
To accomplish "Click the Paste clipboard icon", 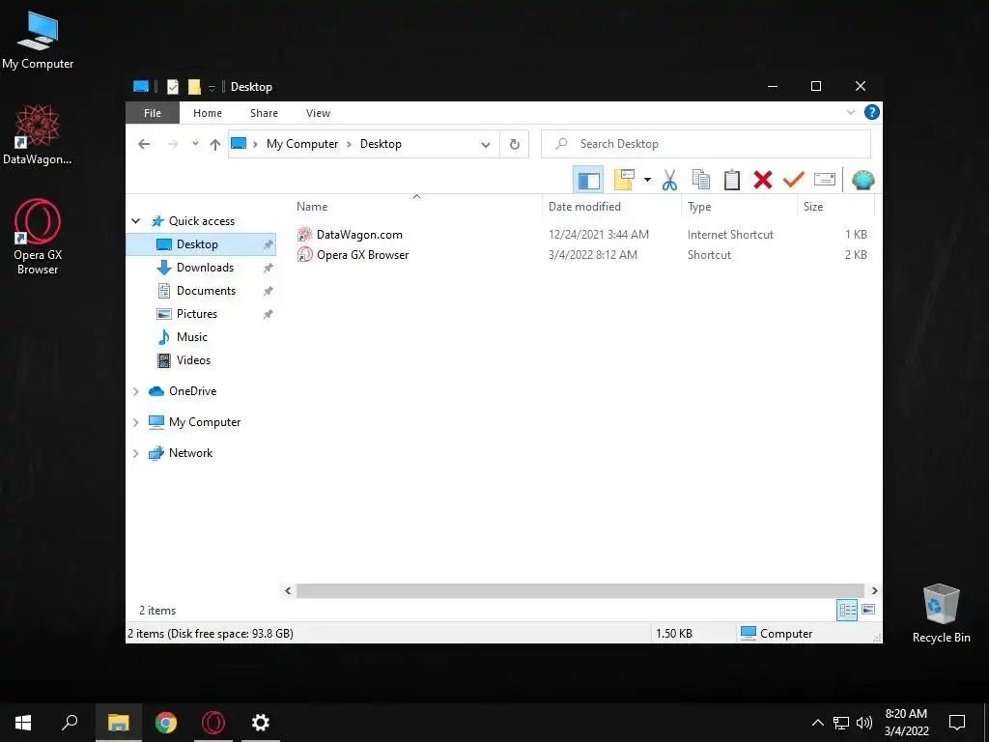I will [x=732, y=181].
